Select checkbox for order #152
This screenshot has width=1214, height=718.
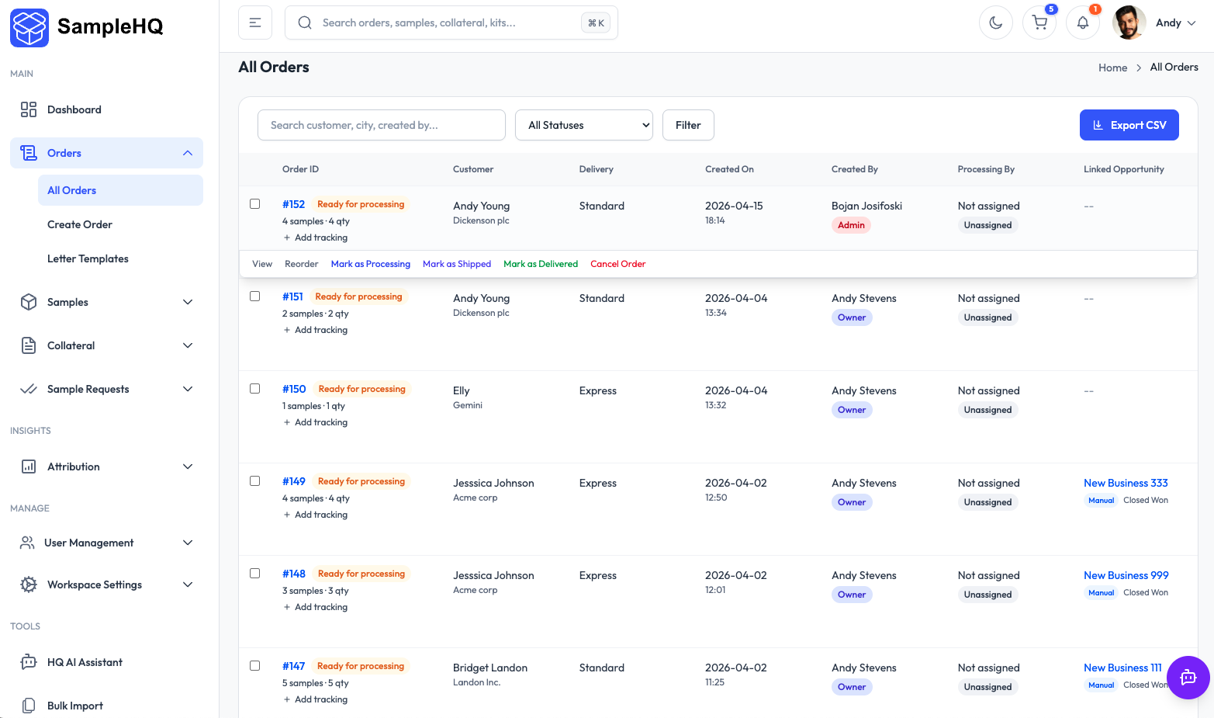[x=254, y=204]
